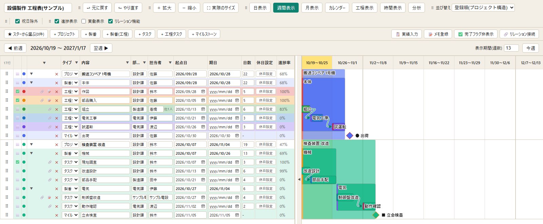Image resolution: width=543 pixels, height=224 pixels.
Task: Uncheck the completion checkbox for 作図
Action: [x=17, y=92]
